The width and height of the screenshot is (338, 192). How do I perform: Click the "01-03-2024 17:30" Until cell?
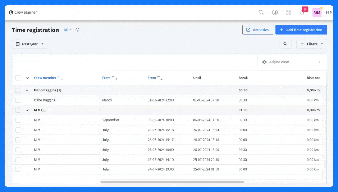(x=206, y=100)
